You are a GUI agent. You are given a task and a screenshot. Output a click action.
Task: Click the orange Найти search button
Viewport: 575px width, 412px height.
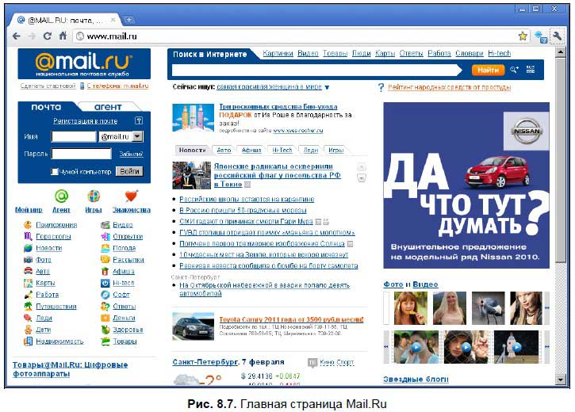[x=488, y=70]
